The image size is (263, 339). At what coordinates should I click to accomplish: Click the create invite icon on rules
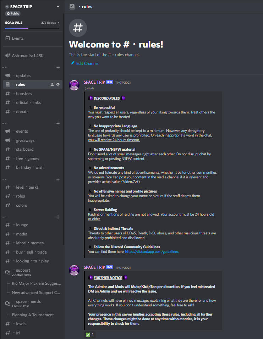point(52,84)
